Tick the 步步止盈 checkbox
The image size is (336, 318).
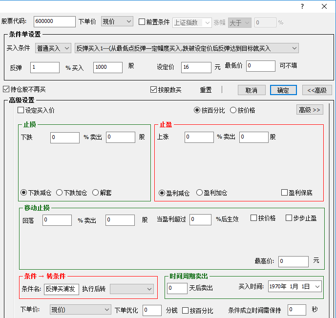(x=289, y=218)
